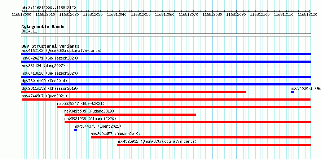Click ruler position 116812120

pyautogui.click(x=308, y=14)
